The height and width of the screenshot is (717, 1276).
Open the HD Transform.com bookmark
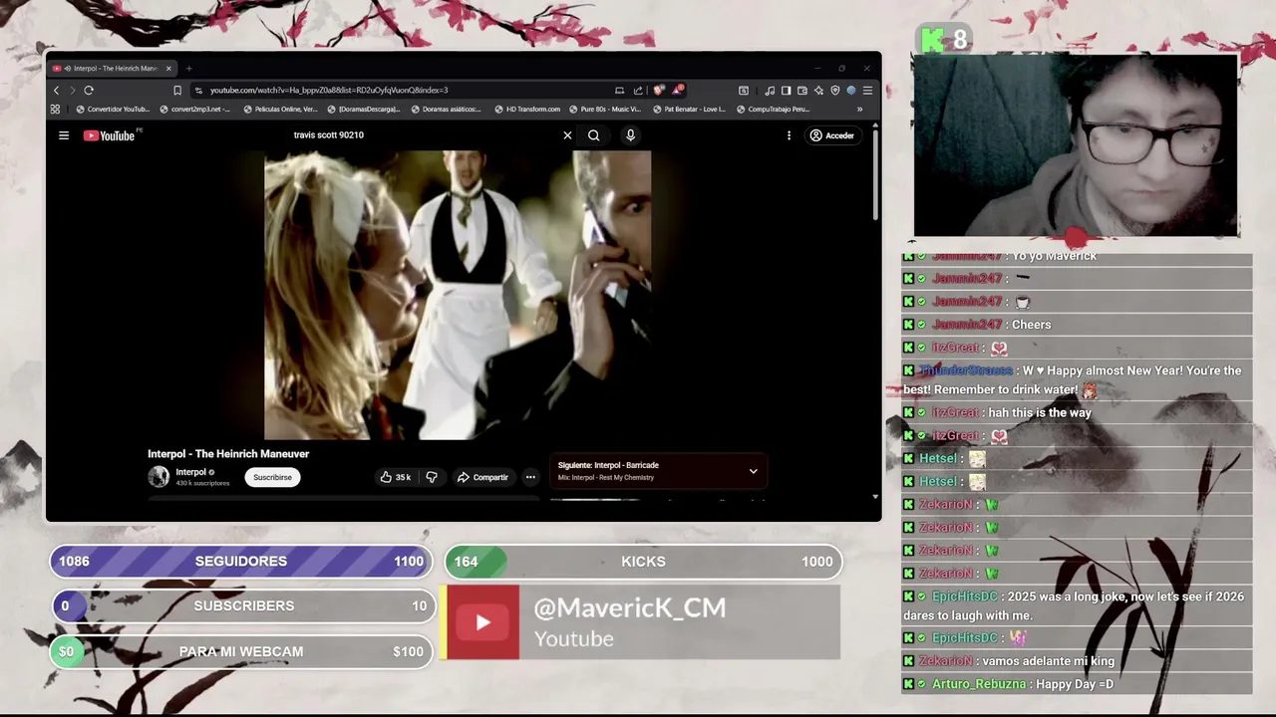click(x=528, y=110)
